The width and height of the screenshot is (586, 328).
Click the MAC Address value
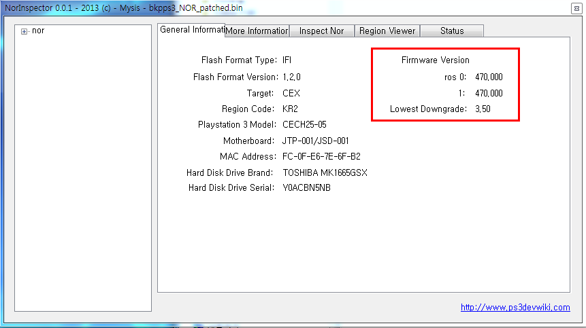tap(321, 156)
